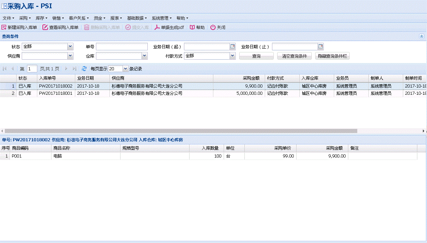This screenshot has height=243, width=427.
Task: Open calendar picker for 业务日期（止）
Action: [x=321, y=47]
